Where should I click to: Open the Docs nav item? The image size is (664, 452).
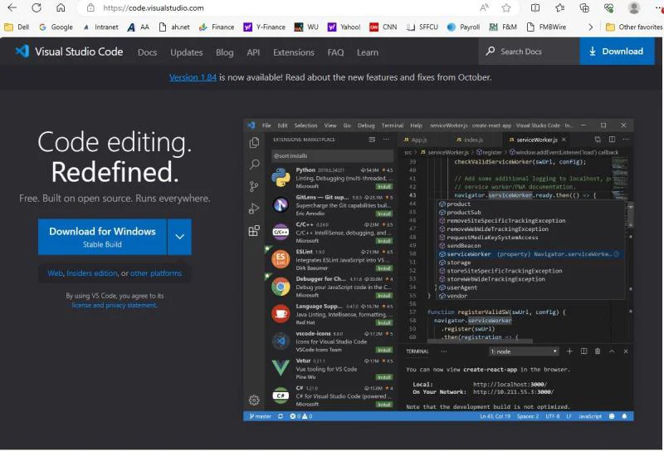pos(148,52)
